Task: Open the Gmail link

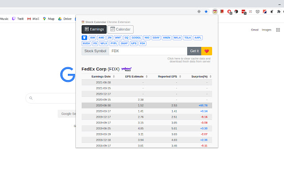Action: tap(255, 30)
